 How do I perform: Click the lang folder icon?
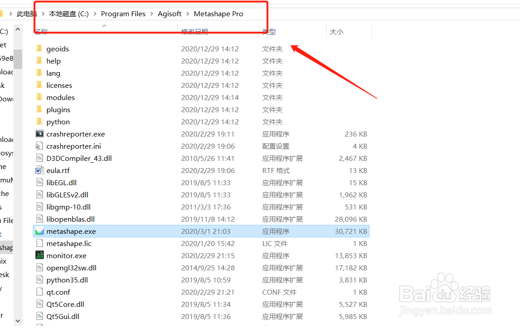tap(40, 73)
